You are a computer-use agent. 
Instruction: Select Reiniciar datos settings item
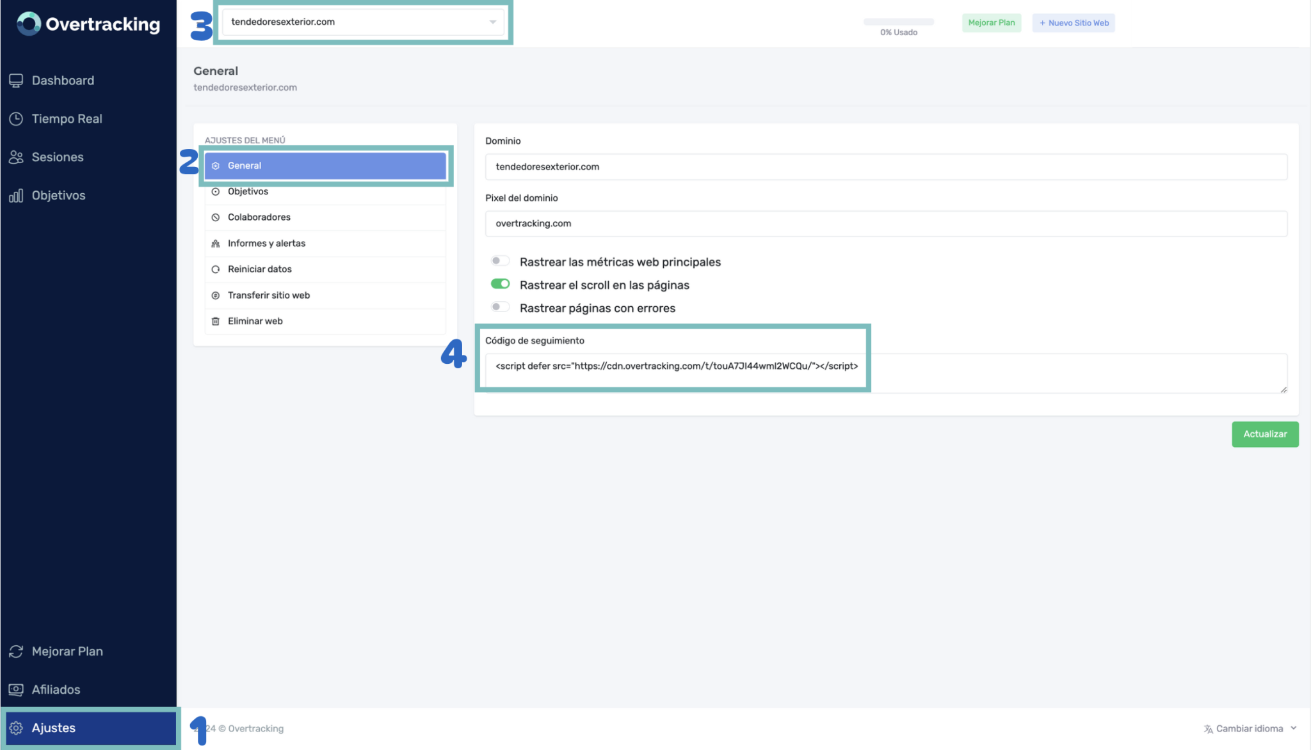tap(325, 269)
